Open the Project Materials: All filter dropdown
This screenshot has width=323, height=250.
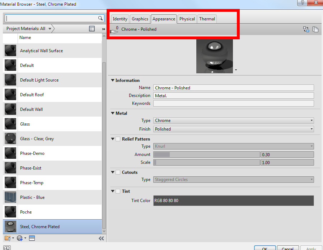tap(29, 29)
